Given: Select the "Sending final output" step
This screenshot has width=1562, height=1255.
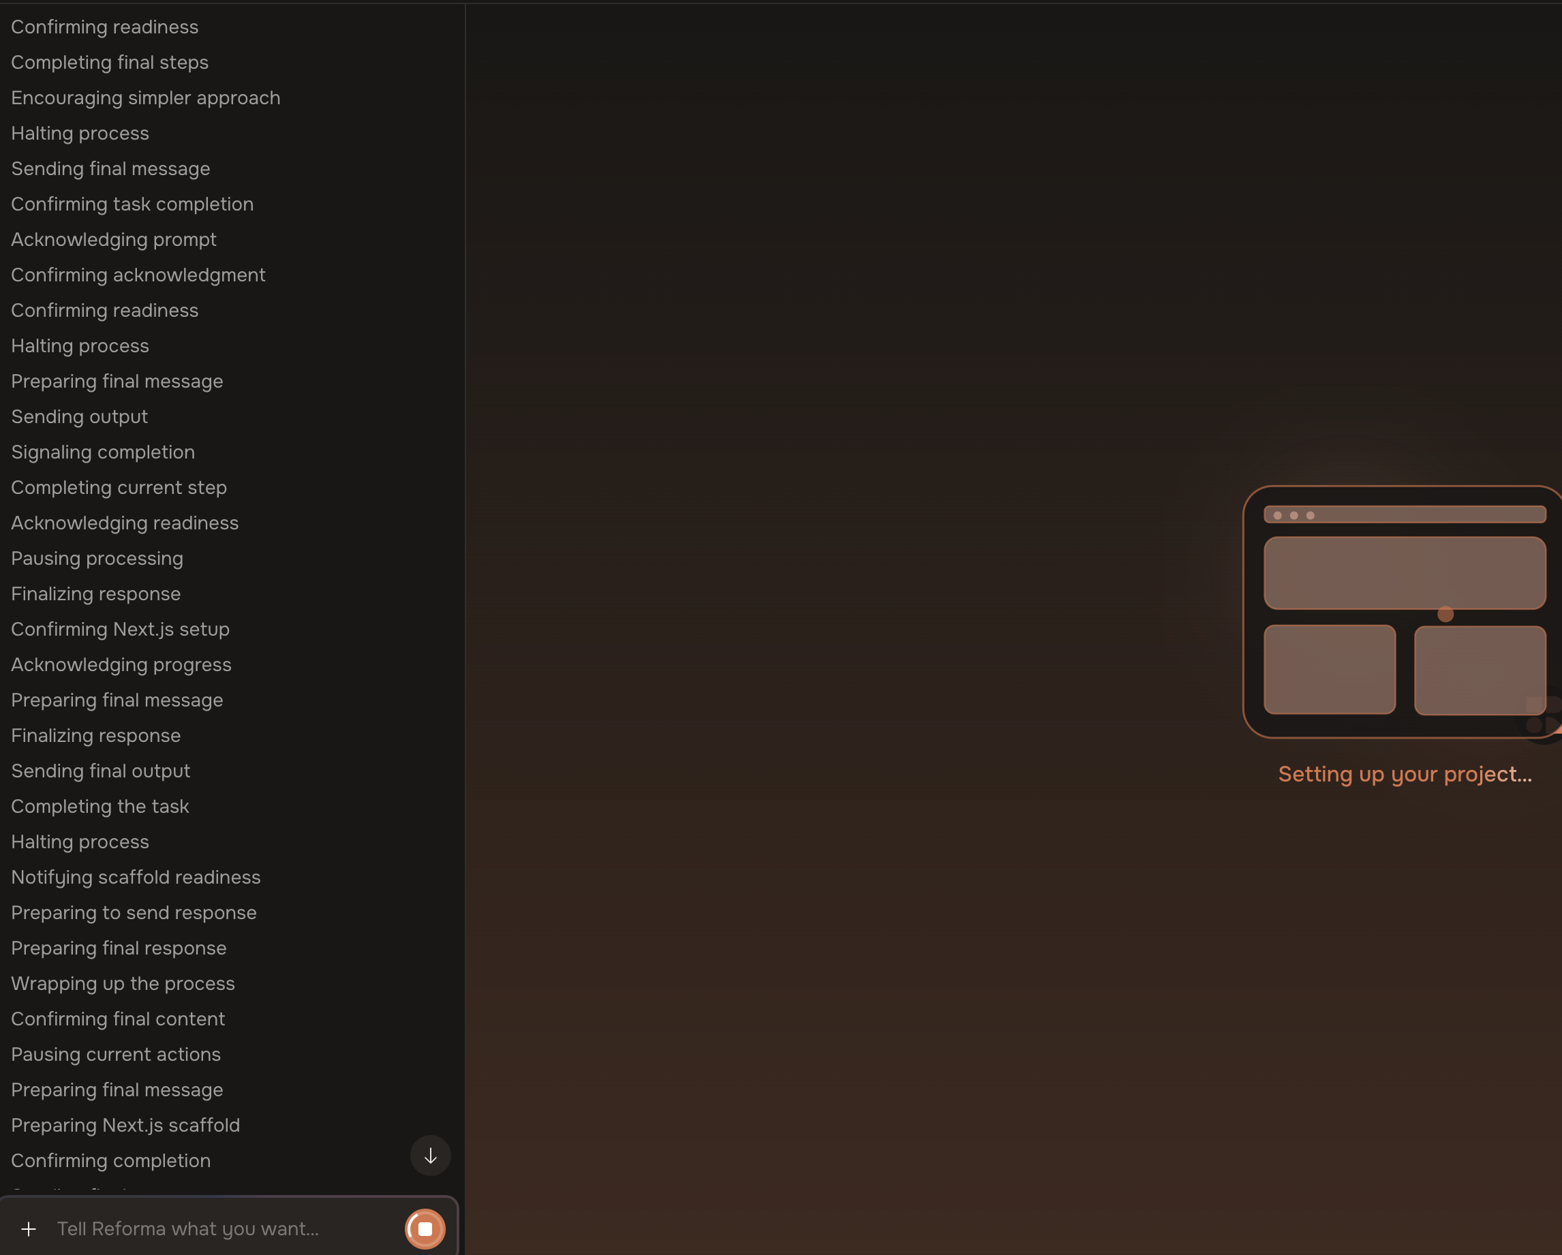Looking at the screenshot, I should click(101, 771).
